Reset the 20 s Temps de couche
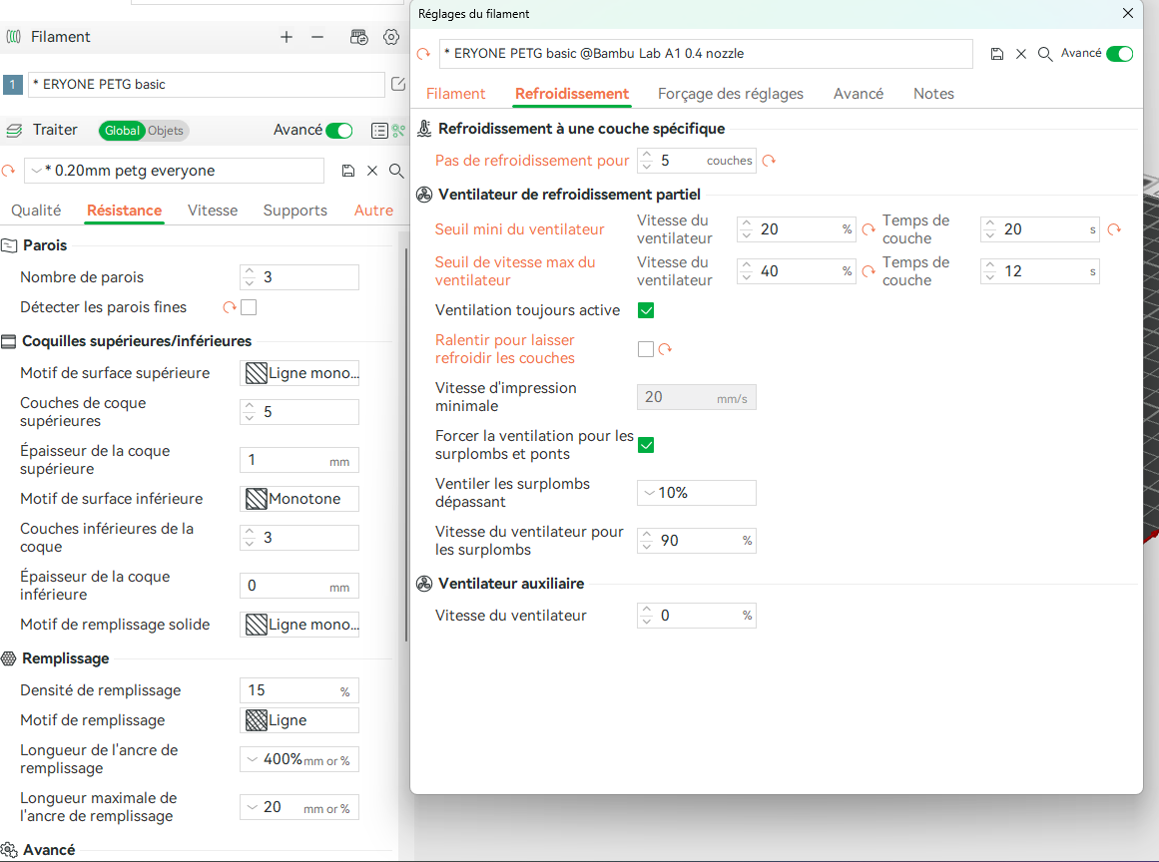This screenshot has height=862, width=1159. click(1114, 229)
